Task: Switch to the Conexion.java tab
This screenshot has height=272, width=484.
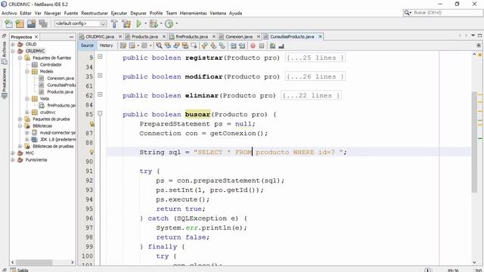Action: click(239, 37)
